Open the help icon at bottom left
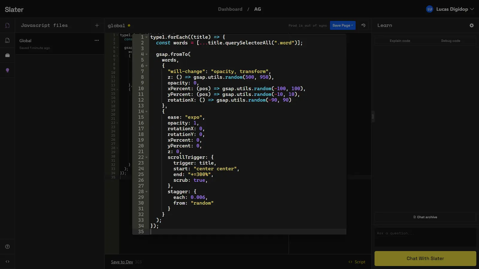The image size is (479, 269). (7, 246)
